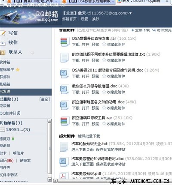
Task: Click 预览 for 凯立德新地图各文件的功用.doc
Action: 95,108
